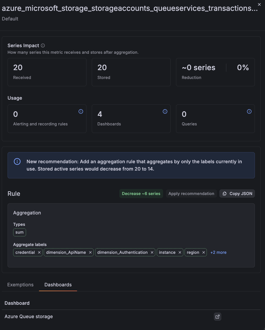Image resolution: width=265 pixels, height=330 pixels.
Task: Remove the credential aggregate label
Action: (x=39, y=252)
